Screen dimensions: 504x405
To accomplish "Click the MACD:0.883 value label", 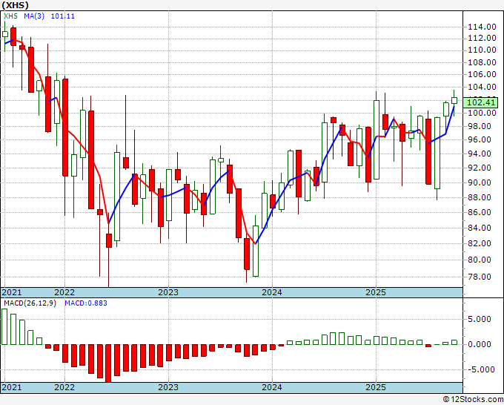I will (86, 303).
